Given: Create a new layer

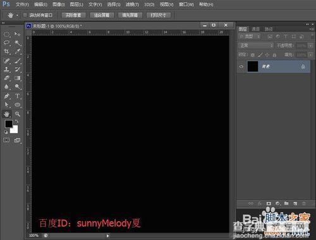Looking at the screenshot, I should point(295,203).
